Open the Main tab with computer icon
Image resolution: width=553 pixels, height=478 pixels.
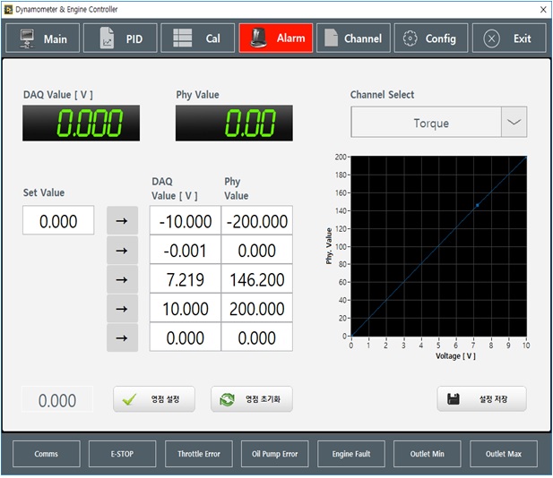(x=43, y=38)
